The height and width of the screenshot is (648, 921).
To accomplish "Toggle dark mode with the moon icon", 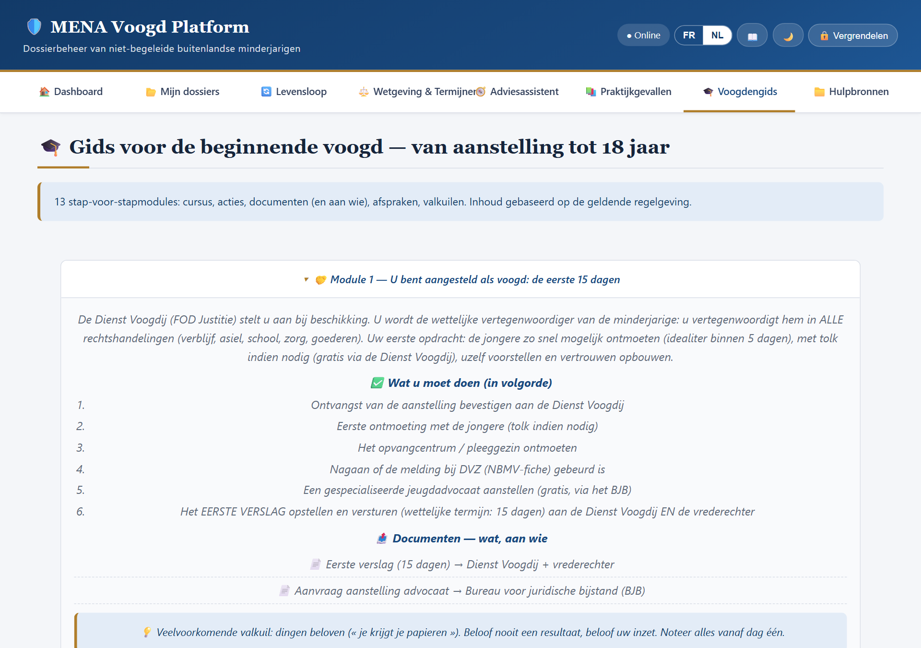I will 788,36.
